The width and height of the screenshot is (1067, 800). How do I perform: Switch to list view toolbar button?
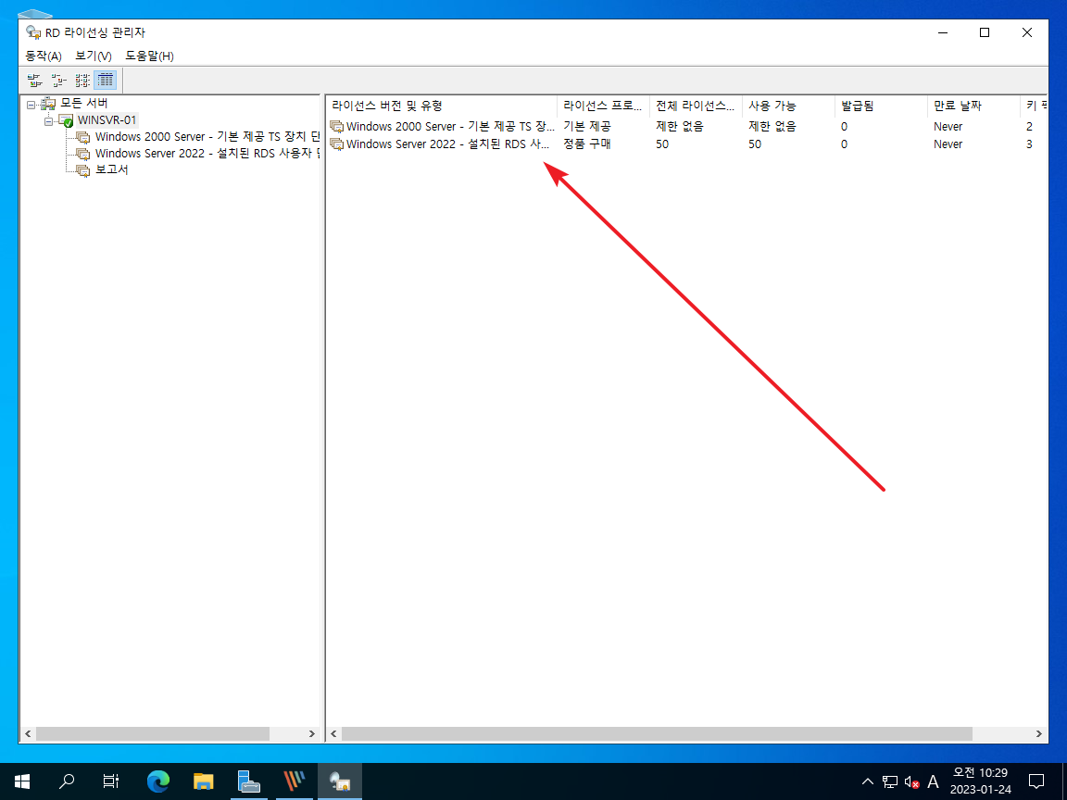tap(82, 81)
